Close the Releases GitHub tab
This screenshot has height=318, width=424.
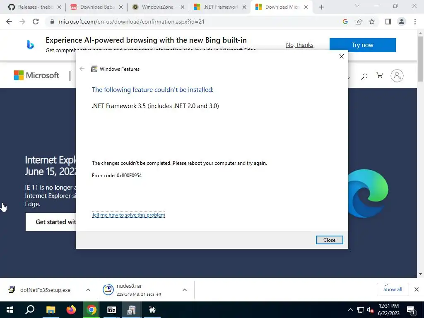coord(59,7)
